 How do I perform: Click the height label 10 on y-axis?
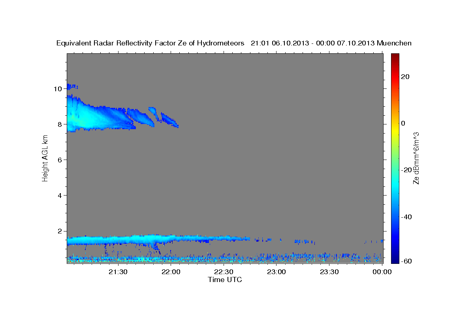point(58,88)
